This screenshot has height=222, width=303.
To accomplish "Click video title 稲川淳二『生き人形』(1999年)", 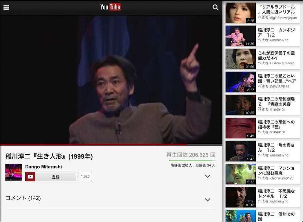I will pyautogui.click(x=49, y=156).
